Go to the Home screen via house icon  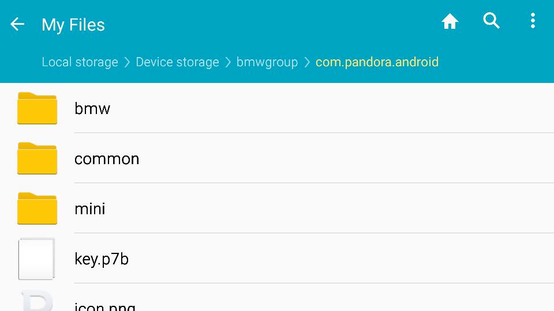point(450,21)
